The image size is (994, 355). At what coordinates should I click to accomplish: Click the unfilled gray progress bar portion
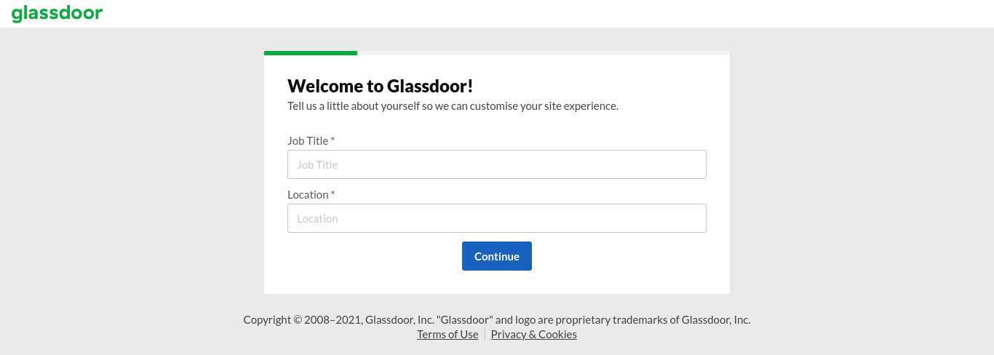(544, 53)
